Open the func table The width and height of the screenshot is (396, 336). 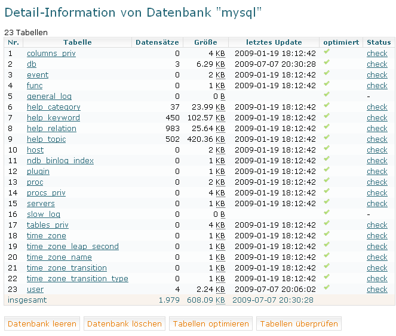point(35,86)
